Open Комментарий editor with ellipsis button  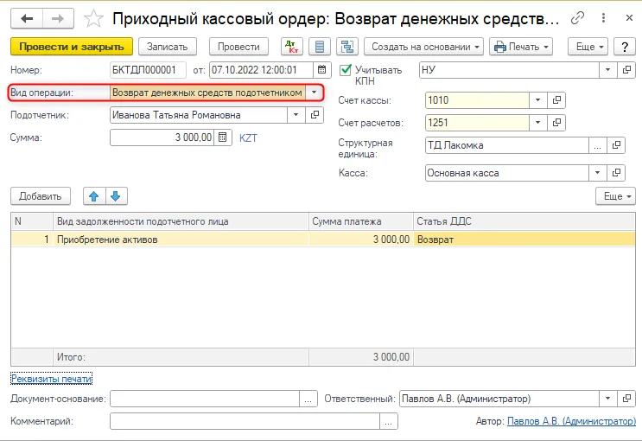click(389, 421)
